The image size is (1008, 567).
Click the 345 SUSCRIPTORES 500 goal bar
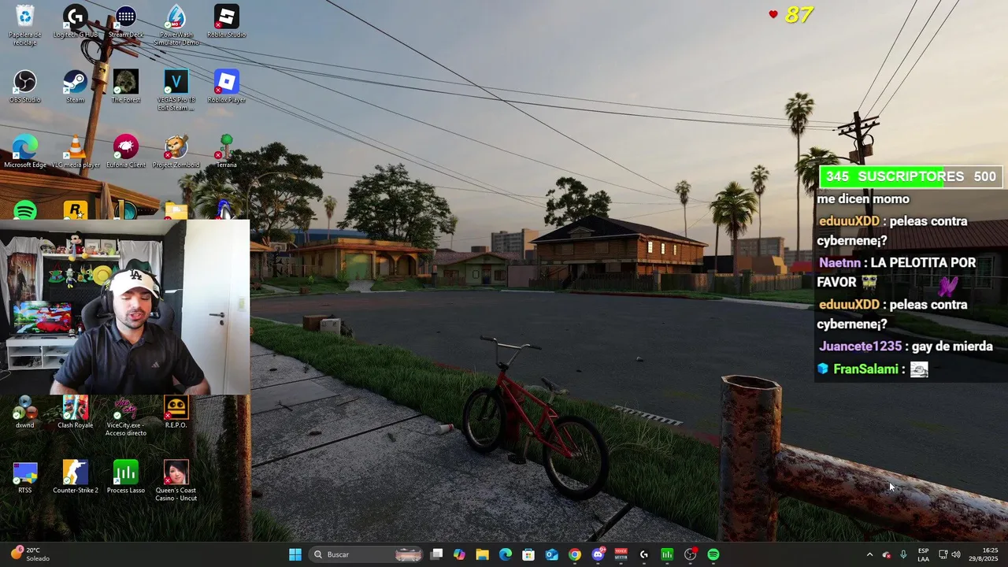tap(910, 176)
